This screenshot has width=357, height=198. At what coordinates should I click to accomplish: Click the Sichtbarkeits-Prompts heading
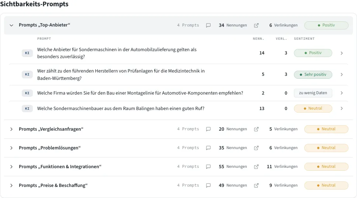point(34,4)
